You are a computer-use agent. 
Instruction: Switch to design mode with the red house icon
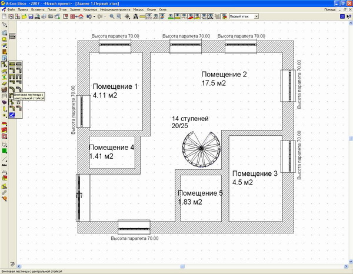click(81, 16)
